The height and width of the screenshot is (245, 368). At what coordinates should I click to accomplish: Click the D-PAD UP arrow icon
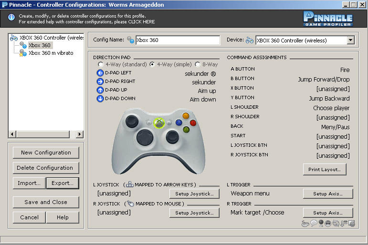[x=100, y=90]
